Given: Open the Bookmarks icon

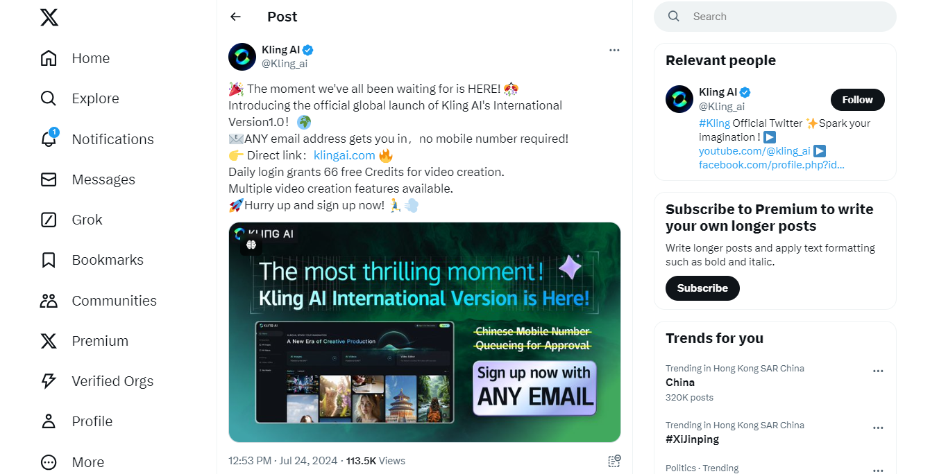Looking at the screenshot, I should click(x=49, y=260).
